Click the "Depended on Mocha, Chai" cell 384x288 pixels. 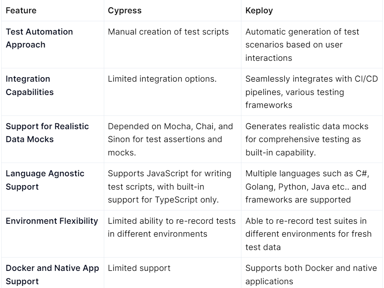tap(170, 139)
